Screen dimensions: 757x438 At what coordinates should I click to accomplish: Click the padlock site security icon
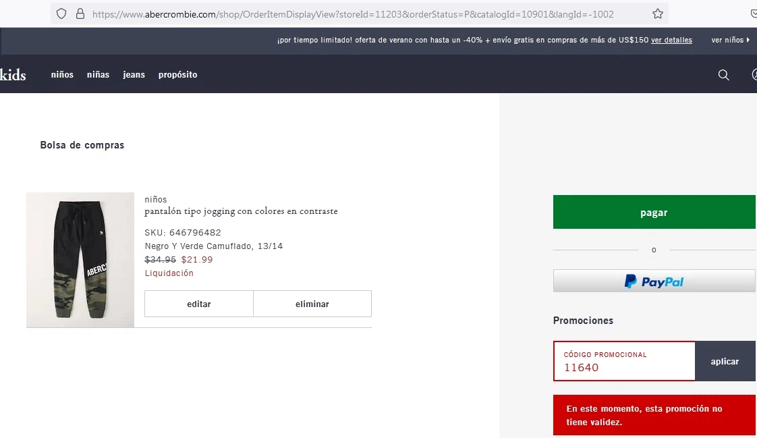click(80, 14)
